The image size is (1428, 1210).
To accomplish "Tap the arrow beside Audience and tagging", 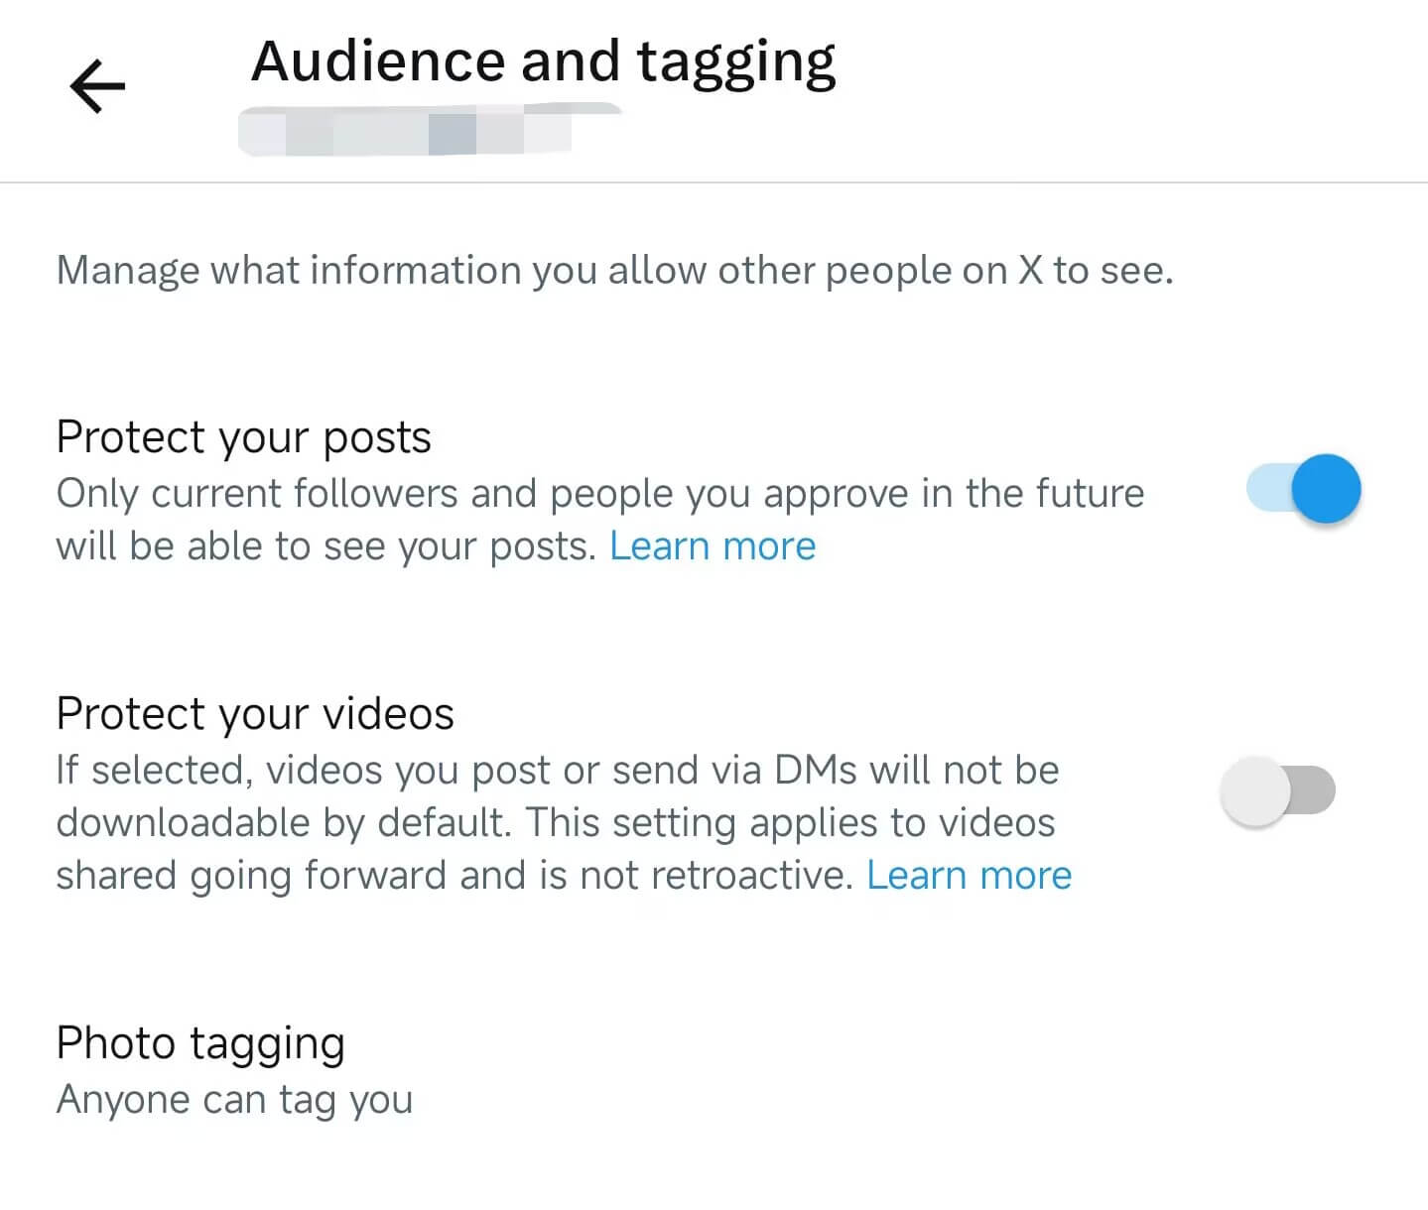I will [96, 85].
